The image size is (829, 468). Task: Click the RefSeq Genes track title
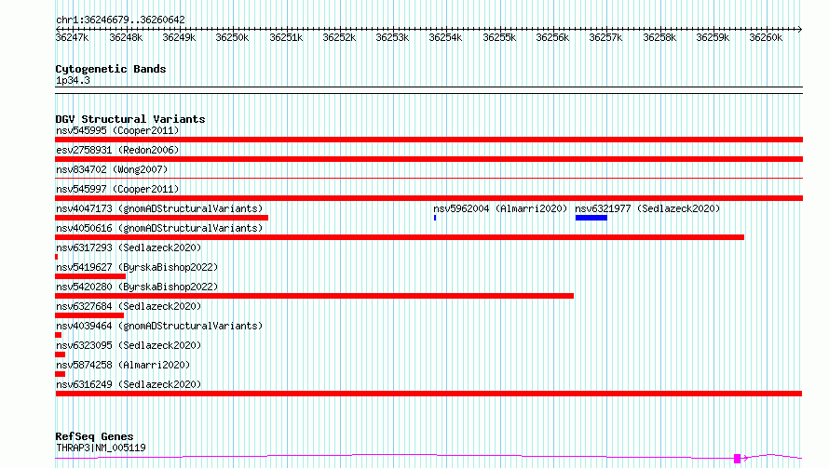click(94, 436)
